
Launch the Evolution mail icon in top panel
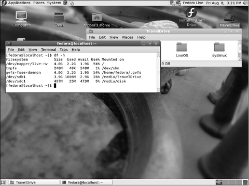pyautogui.click(x=72, y=3)
